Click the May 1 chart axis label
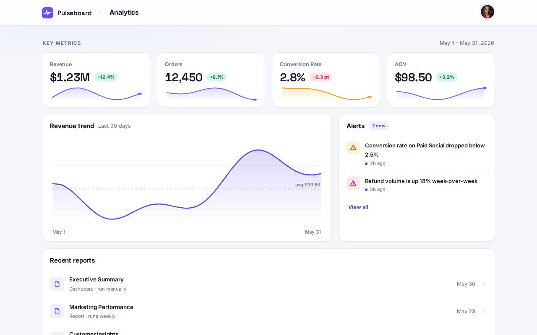537x335 pixels. [x=59, y=232]
